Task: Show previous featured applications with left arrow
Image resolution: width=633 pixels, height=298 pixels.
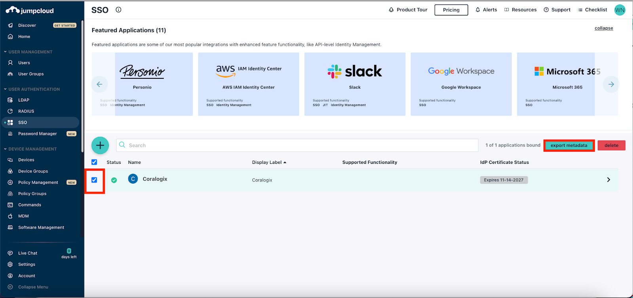Action: point(99,84)
